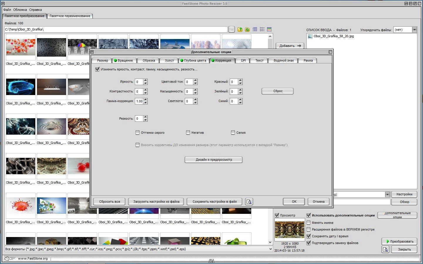
Task: Open the Обложка menu
Action: click(20, 10)
